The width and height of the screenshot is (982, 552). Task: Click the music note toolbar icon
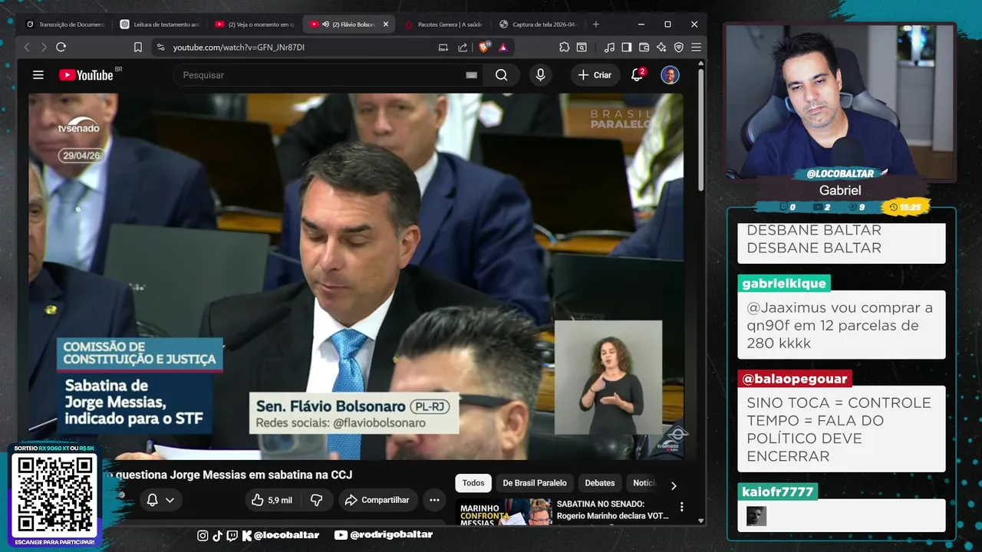click(x=609, y=48)
